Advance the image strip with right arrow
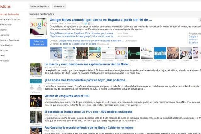Viewport: 201px width, 134px height. pos(200,53)
